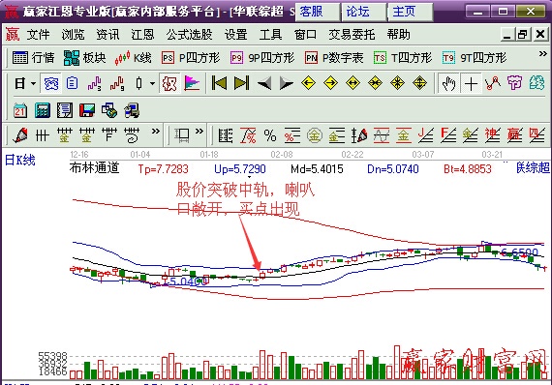The width and height of the screenshot is (552, 385).
Task: Open the 浏览 menu
Action: (x=74, y=35)
